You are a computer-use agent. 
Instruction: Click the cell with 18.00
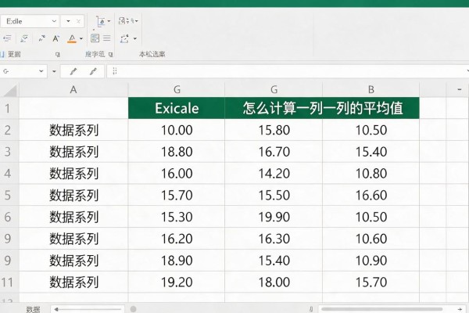pos(274,282)
